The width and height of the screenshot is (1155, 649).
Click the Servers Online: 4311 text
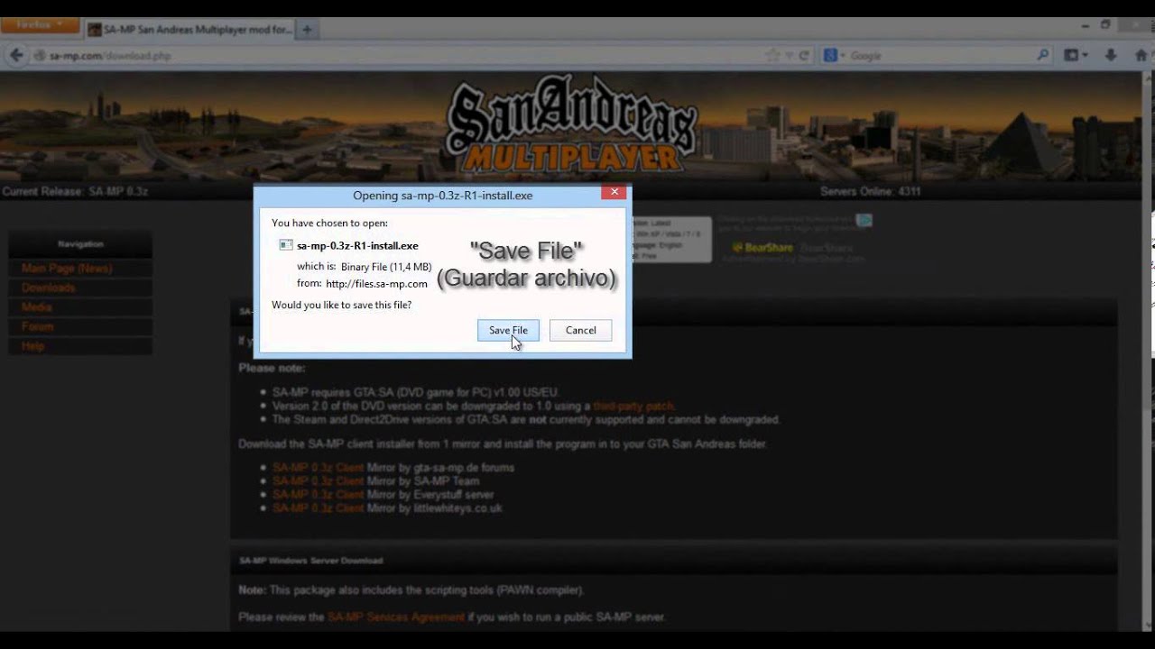871,192
